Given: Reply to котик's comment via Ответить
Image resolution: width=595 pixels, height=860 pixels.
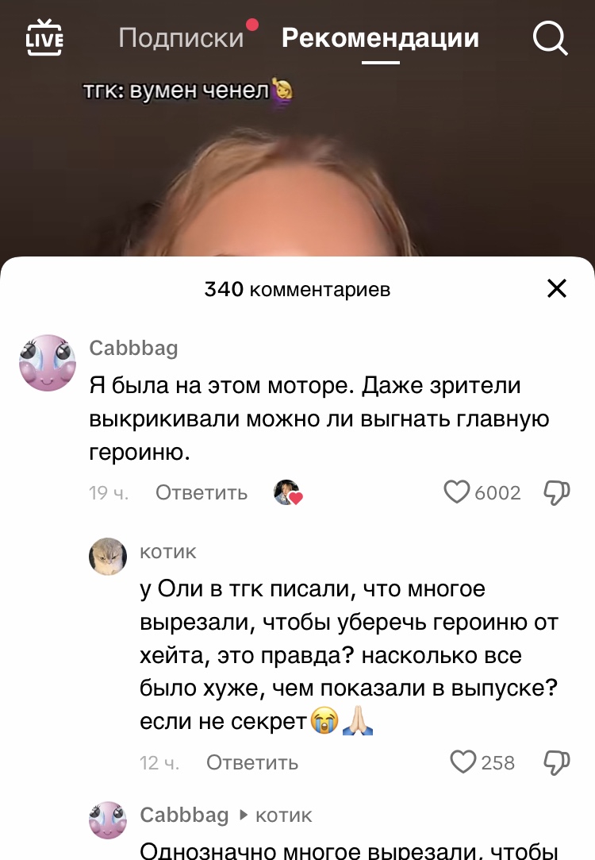Looking at the screenshot, I should 252,762.
